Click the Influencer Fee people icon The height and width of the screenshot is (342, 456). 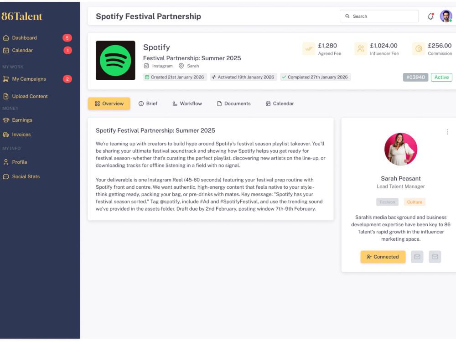(361, 49)
